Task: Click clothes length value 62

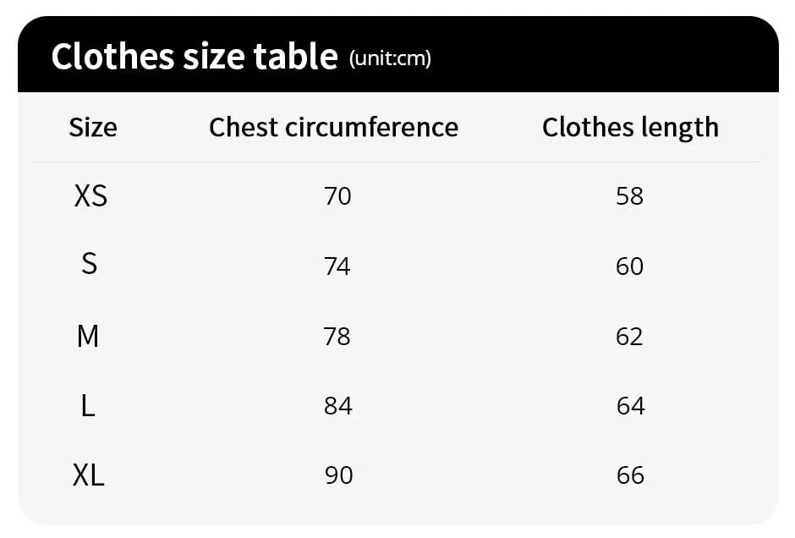Action: 630,337
